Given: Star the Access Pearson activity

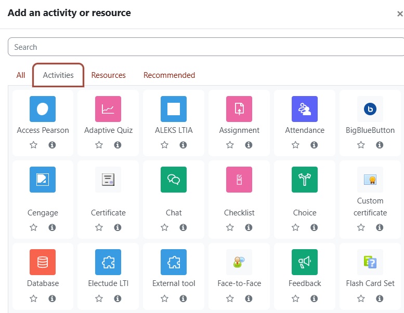Looking at the screenshot, I should point(34,145).
